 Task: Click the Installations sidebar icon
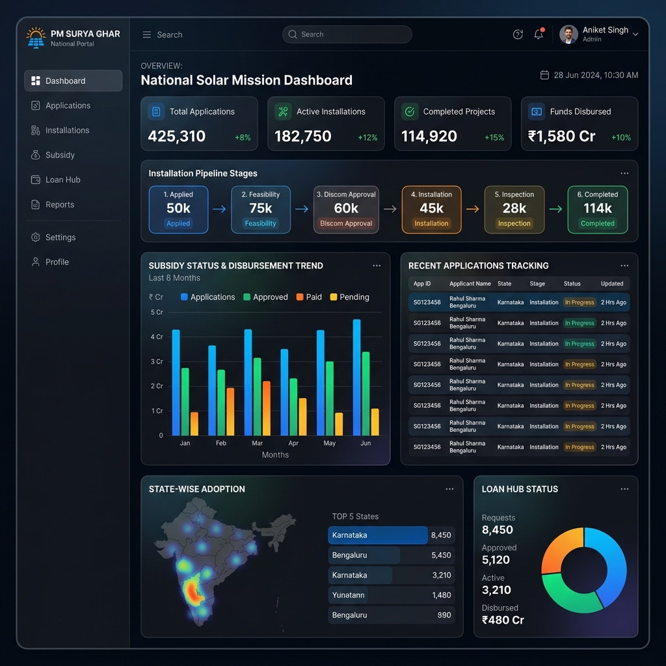point(36,130)
